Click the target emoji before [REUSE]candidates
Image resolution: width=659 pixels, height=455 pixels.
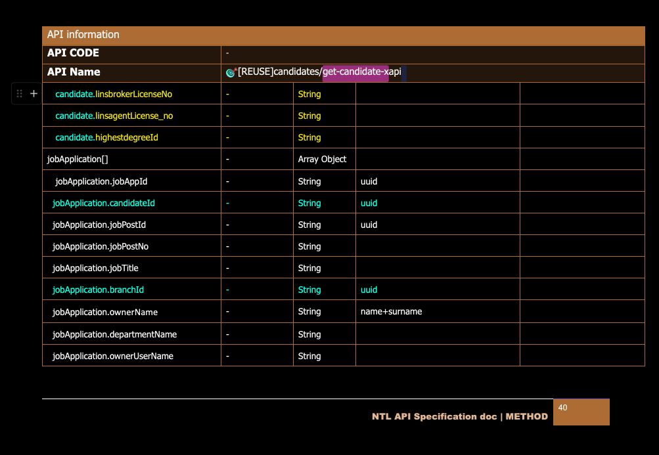(231, 72)
